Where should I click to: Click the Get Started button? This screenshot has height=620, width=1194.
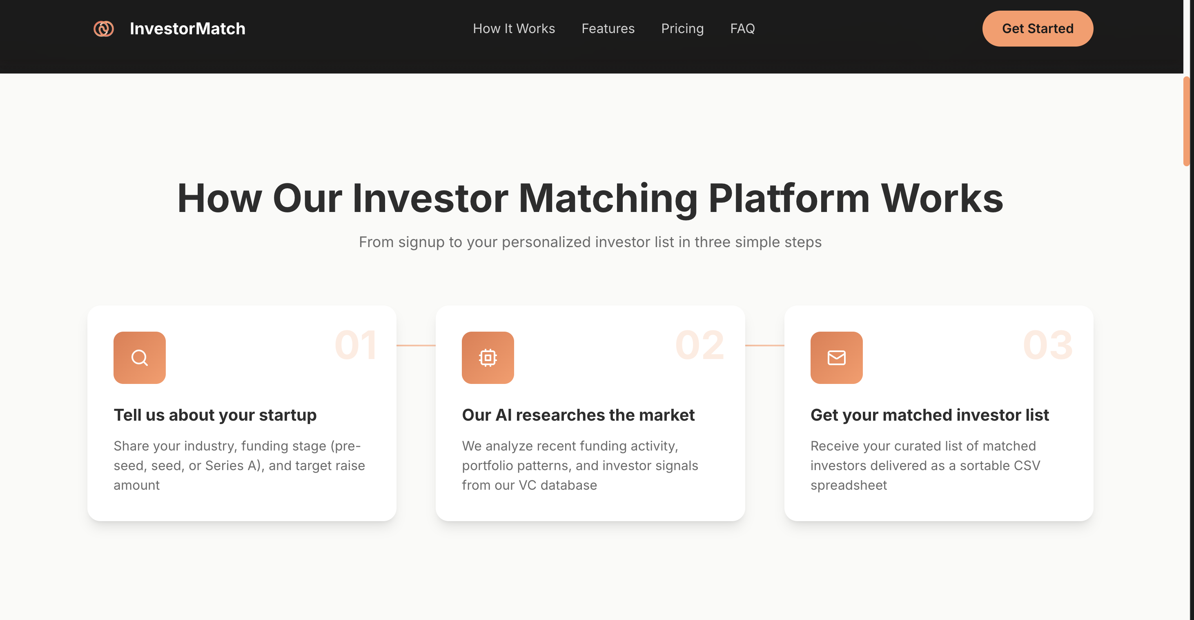click(1037, 28)
